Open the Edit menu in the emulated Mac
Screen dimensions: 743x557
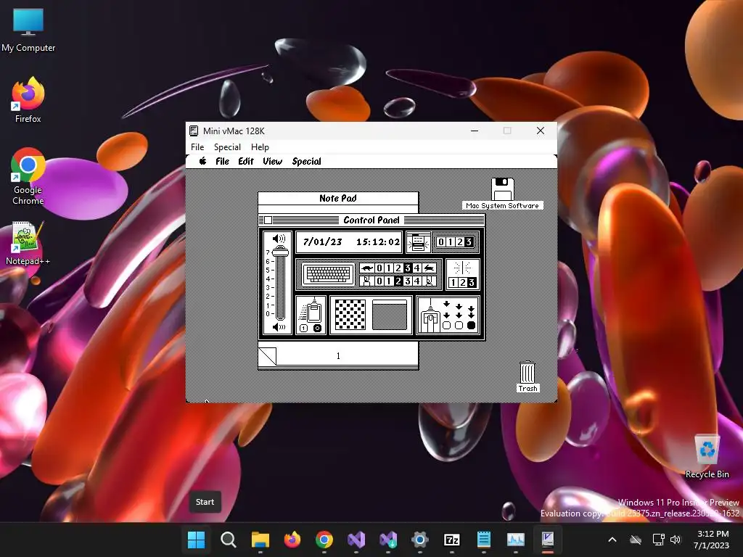tap(246, 162)
